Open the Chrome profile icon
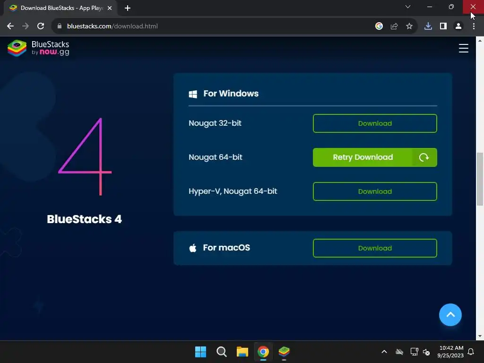 coord(458,26)
